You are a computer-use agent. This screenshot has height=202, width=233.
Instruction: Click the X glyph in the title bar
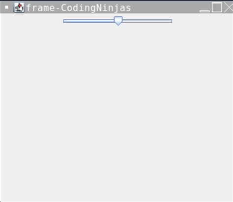(x=229, y=7)
